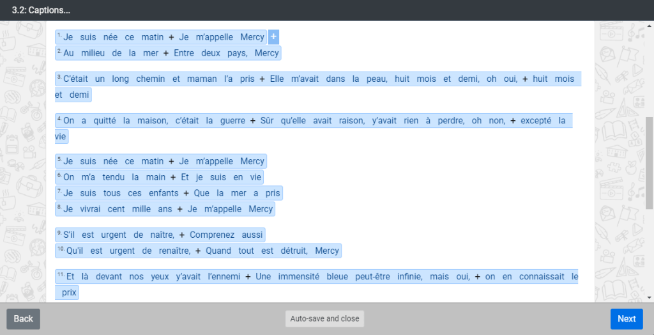Click the plus before "Que la mer" in caption 7
The width and height of the screenshot is (654, 335).
tap(186, 193)
